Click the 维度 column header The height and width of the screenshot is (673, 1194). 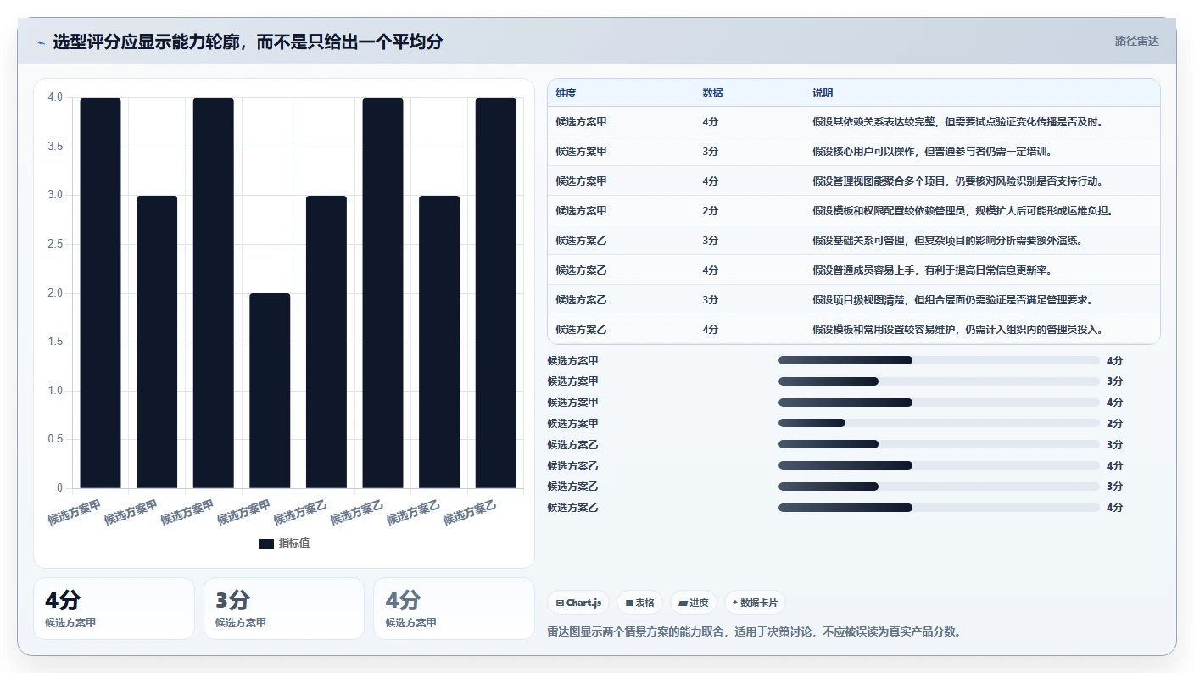(x=566, y=93)
